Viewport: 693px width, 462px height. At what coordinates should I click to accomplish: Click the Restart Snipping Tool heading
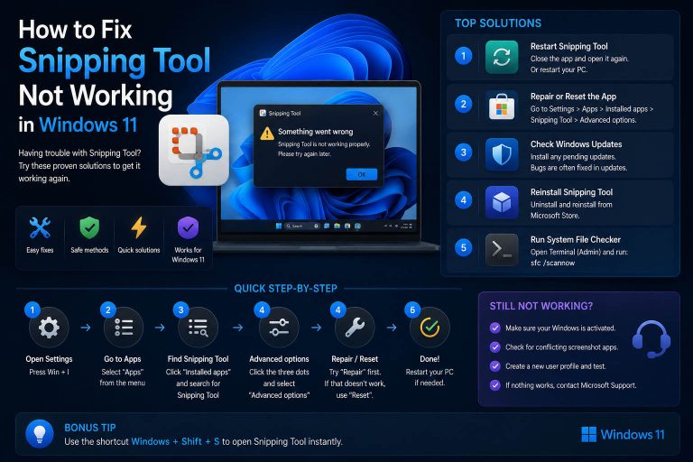(x=568, y=46)
